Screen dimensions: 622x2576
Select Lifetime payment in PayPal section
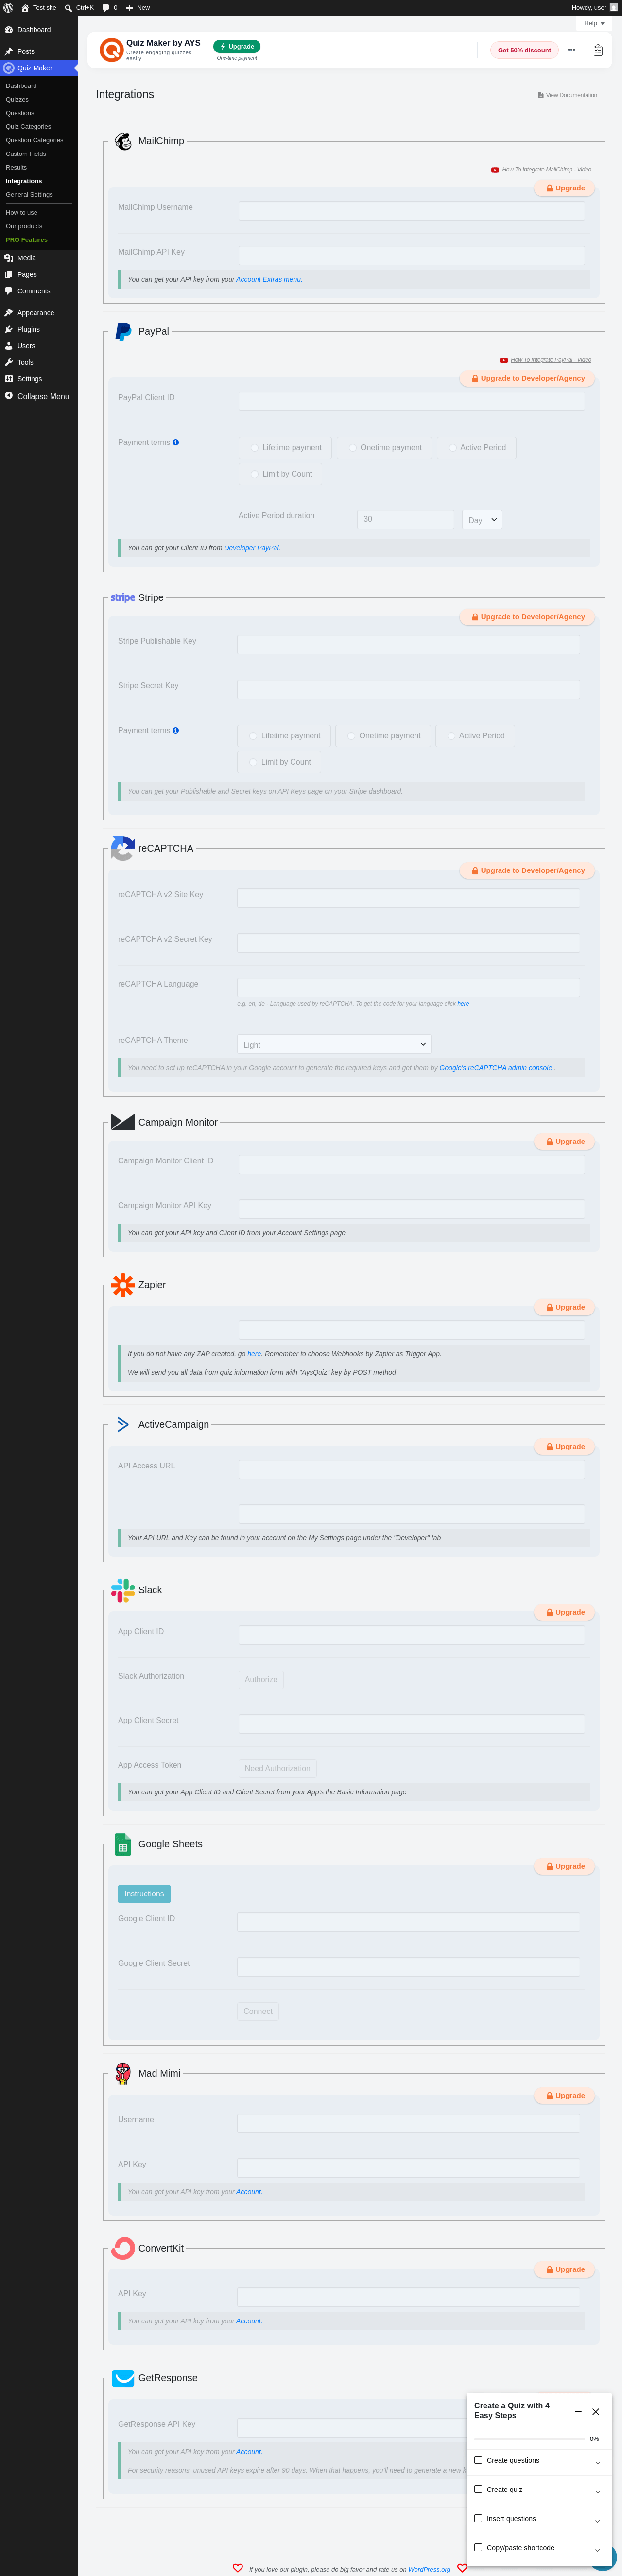254,448
